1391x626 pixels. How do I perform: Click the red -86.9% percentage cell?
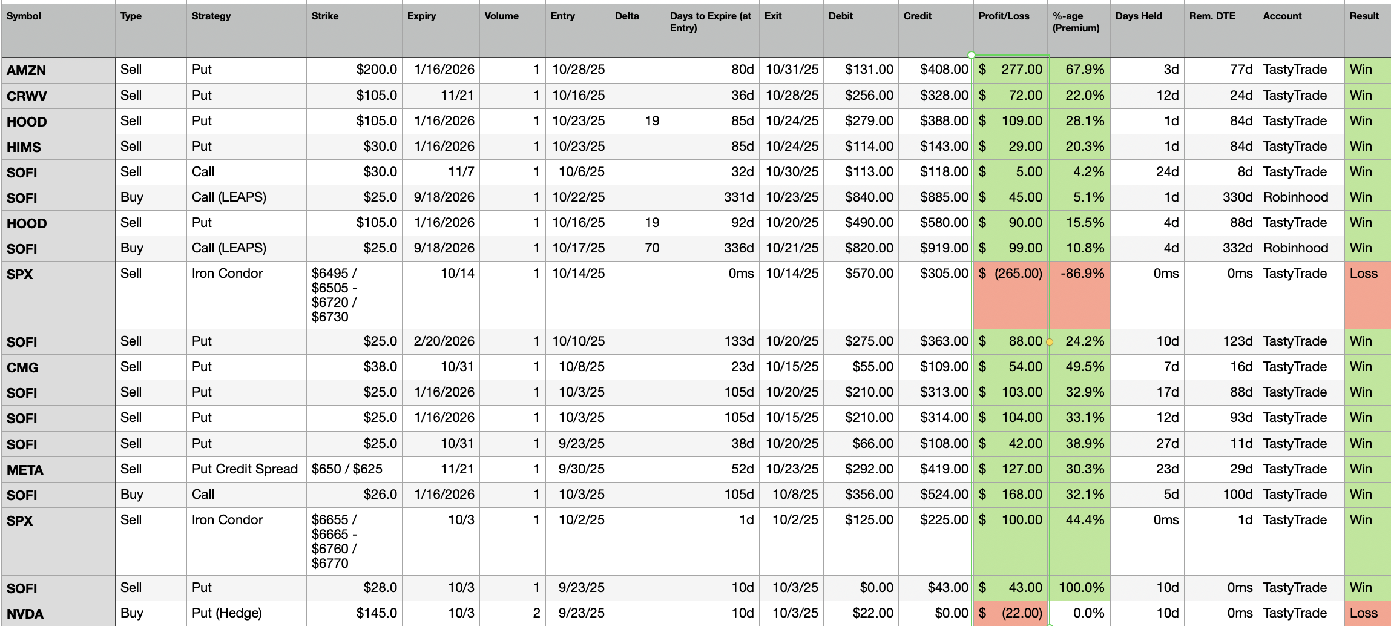coord(1080,295)
